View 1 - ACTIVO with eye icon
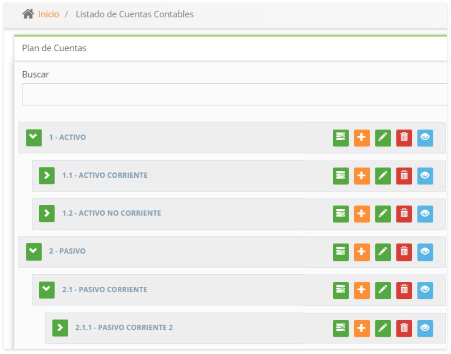The image size is (451, 354). click(425, 138)
